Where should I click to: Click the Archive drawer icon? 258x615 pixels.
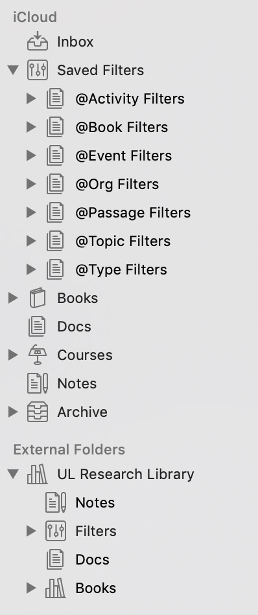(x=38, y=412)
